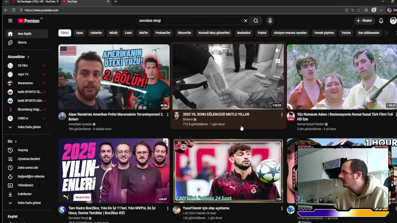Expand the Siz section chevron
This screenshot has width=397, height=223.
16,142
